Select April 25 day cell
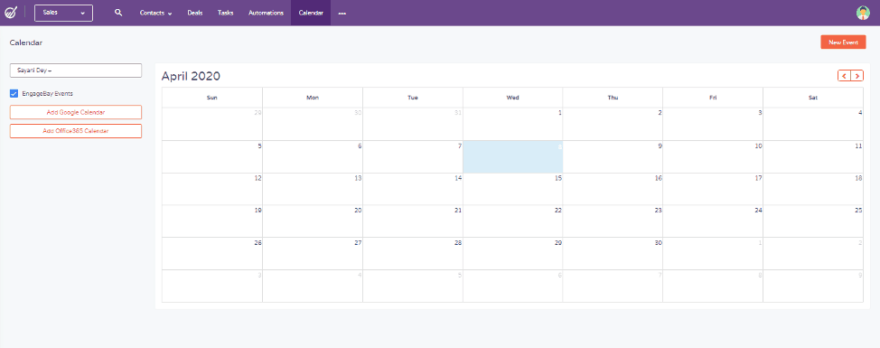 812,221
